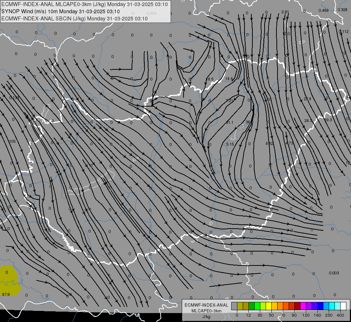The width and height of the screenshot is (351, 322).
Task: Click the map value 18.6
Action: pos(229,79)
